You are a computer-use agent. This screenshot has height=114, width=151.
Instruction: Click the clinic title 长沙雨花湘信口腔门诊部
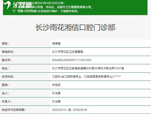click(75, 27)
